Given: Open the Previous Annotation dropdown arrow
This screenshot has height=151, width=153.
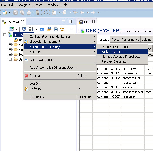Looking at the screenshot, I should (70, 13).
